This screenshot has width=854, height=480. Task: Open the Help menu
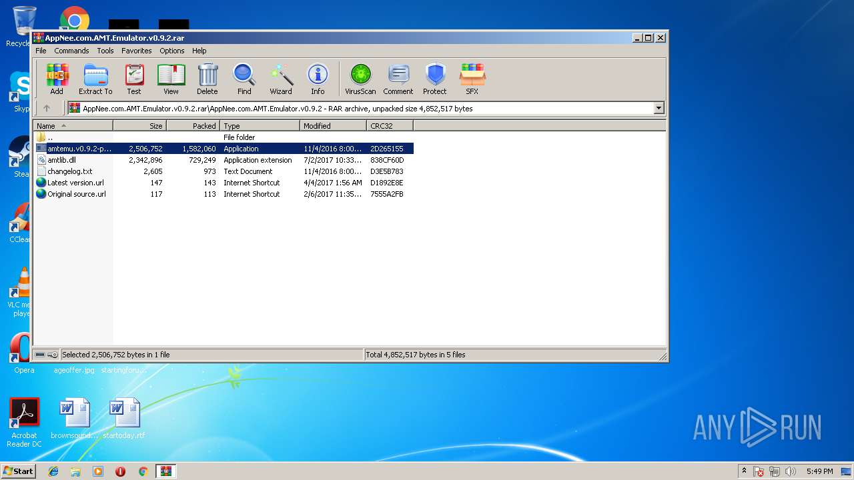pyautogui.click(x=199, y=51)
